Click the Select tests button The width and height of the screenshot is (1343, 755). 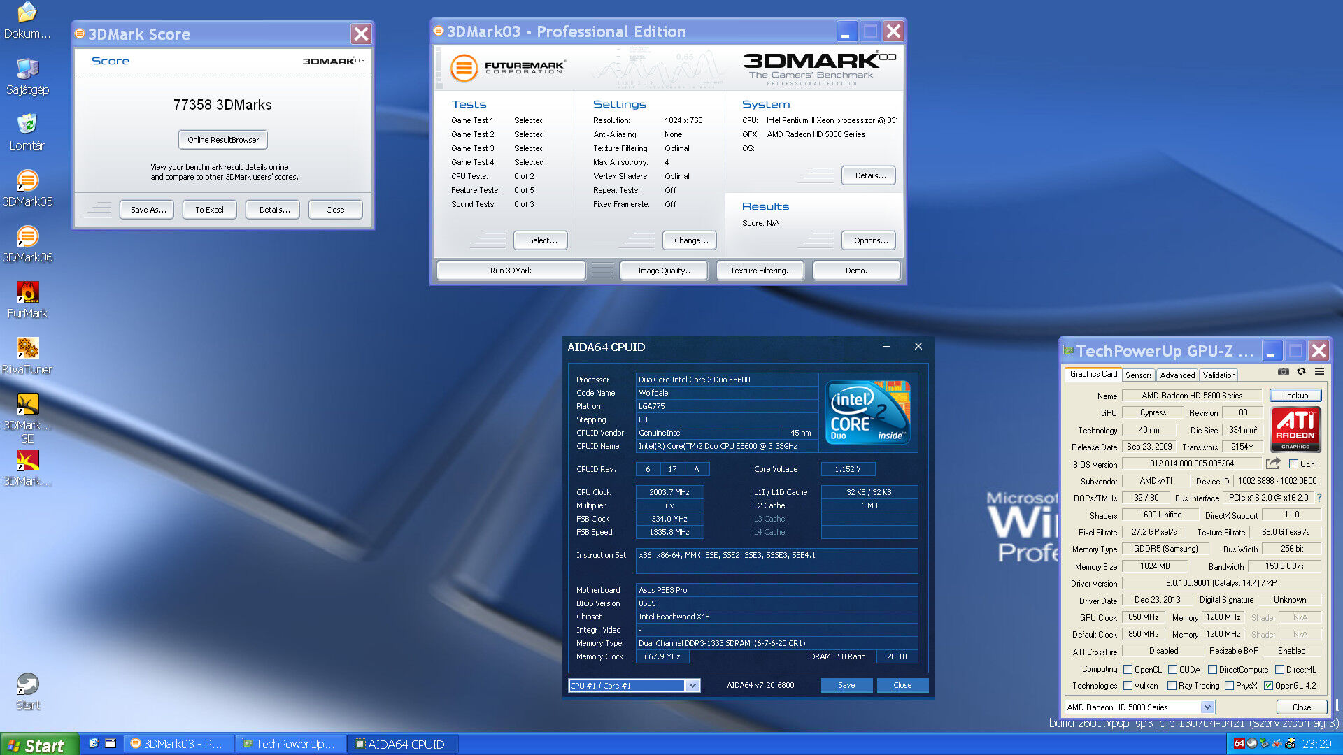pos(542,240)
